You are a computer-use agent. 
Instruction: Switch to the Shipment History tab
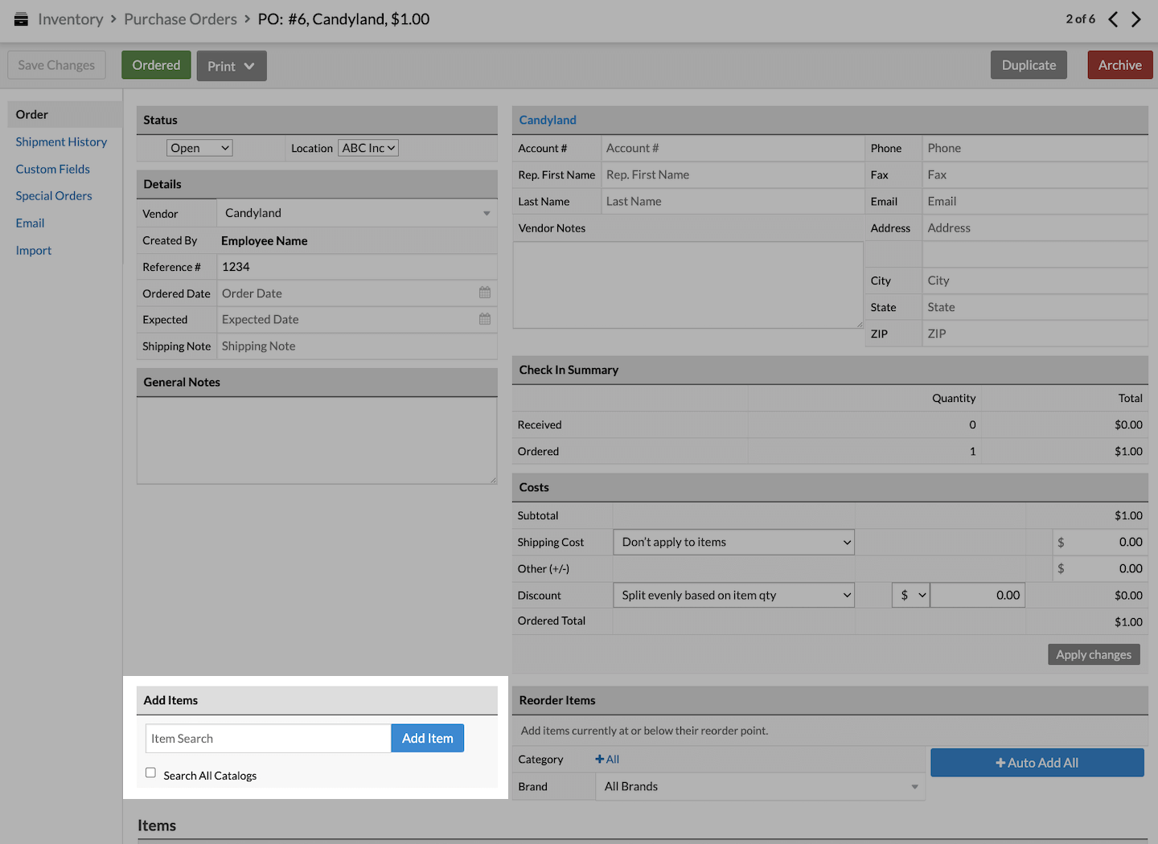coord(61,142)
